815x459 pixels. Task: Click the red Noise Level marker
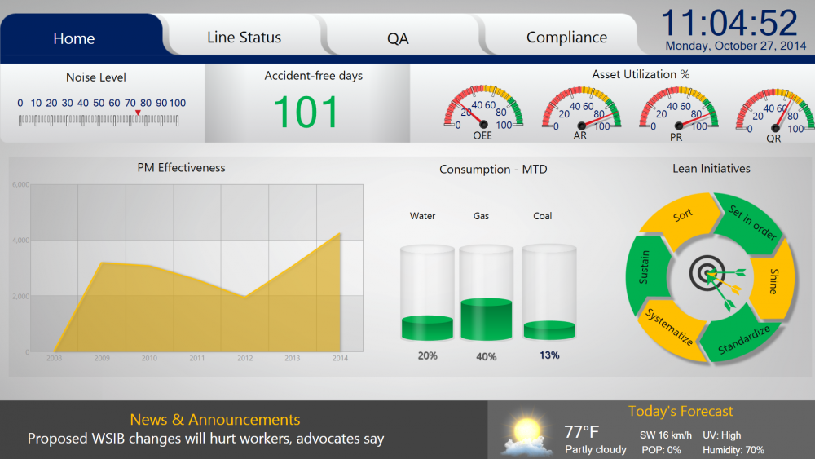[x=139, y=113]
